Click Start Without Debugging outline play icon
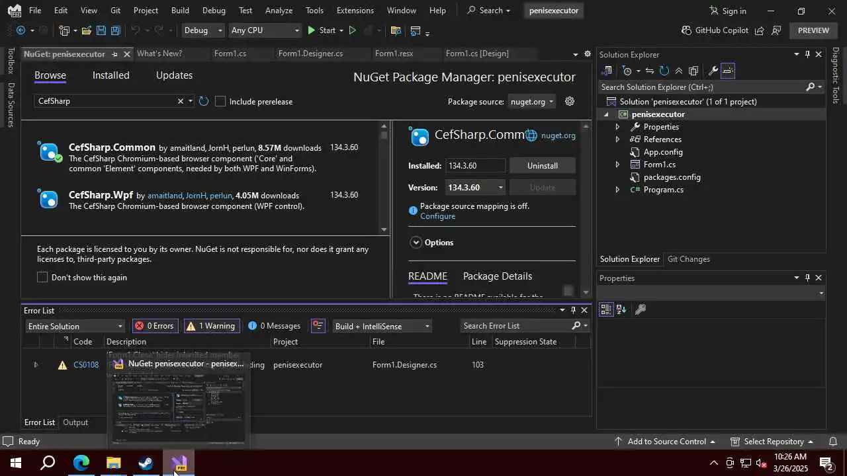The image size is (847, 476). pyautogui.click(x=352, y=30)
